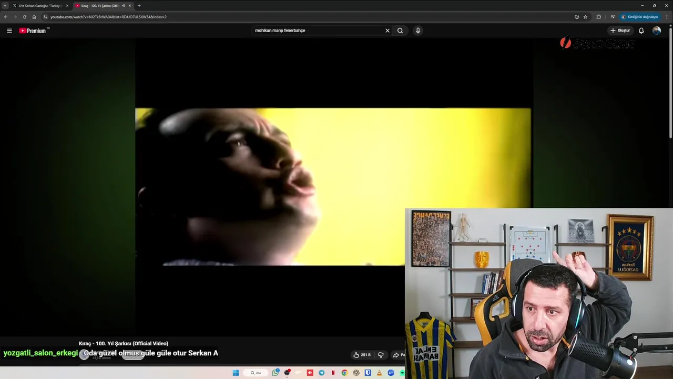
Task: Click the Oluştur create button
Action: pos(620,31)
